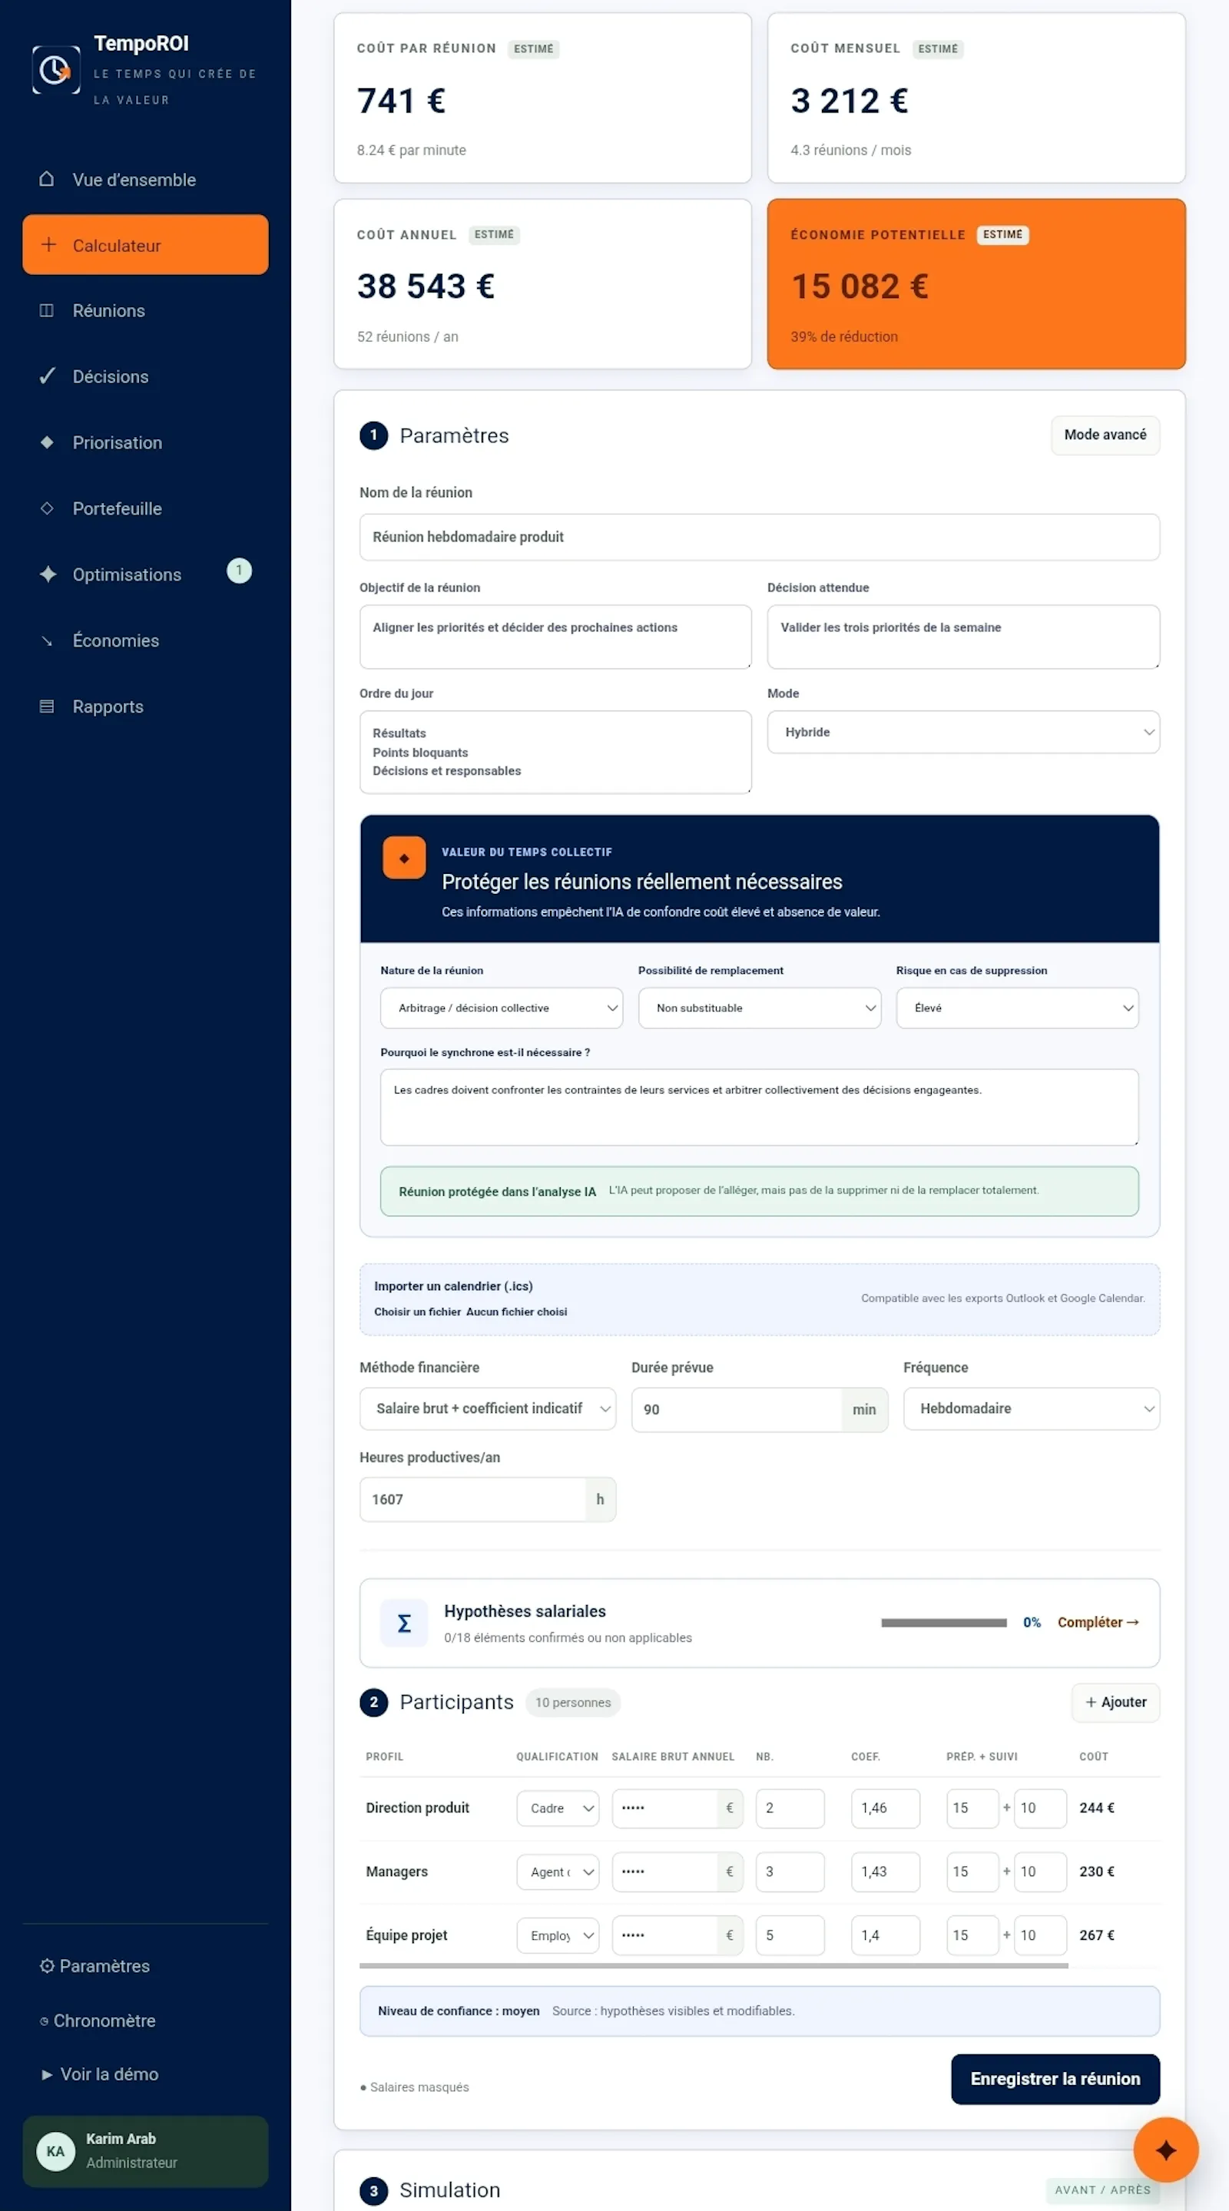
Task: Click "Réunion protégée dans l'analyse IA" notice
Action: (x=760, y=1191)
